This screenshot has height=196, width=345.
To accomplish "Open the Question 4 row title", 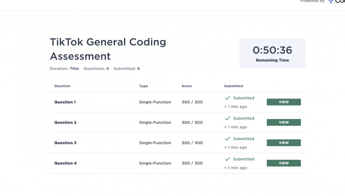I will pos(65,163).
